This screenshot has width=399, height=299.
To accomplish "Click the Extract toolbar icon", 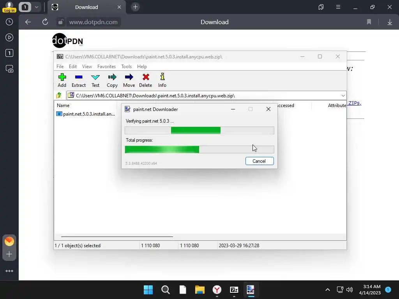I will pos(79,80).
